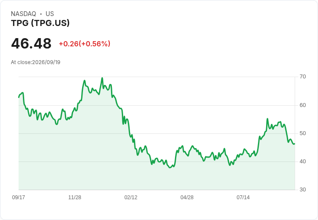Click the 30 y-axis price label

[x=302, y=190]
